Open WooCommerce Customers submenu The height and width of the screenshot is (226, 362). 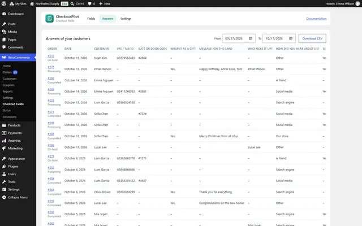click(10, 79)
